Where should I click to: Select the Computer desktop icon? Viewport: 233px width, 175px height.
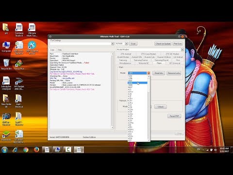tap(6, 47)
